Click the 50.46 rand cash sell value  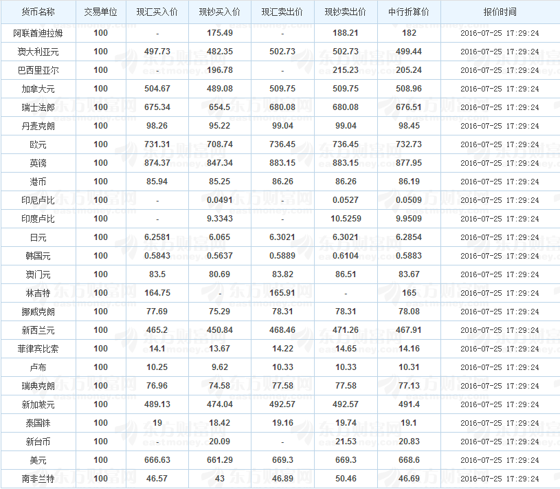[346, 479]
